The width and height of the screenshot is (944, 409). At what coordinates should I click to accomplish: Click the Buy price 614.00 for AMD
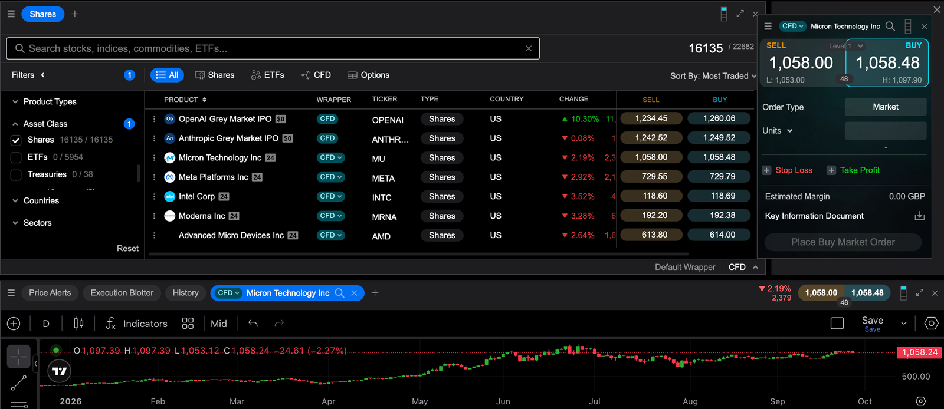point(719,235)
